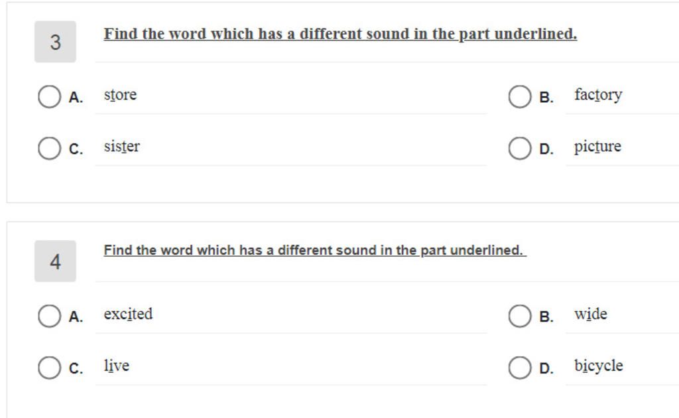Click the question number 3 badge

tap(56, 42)
